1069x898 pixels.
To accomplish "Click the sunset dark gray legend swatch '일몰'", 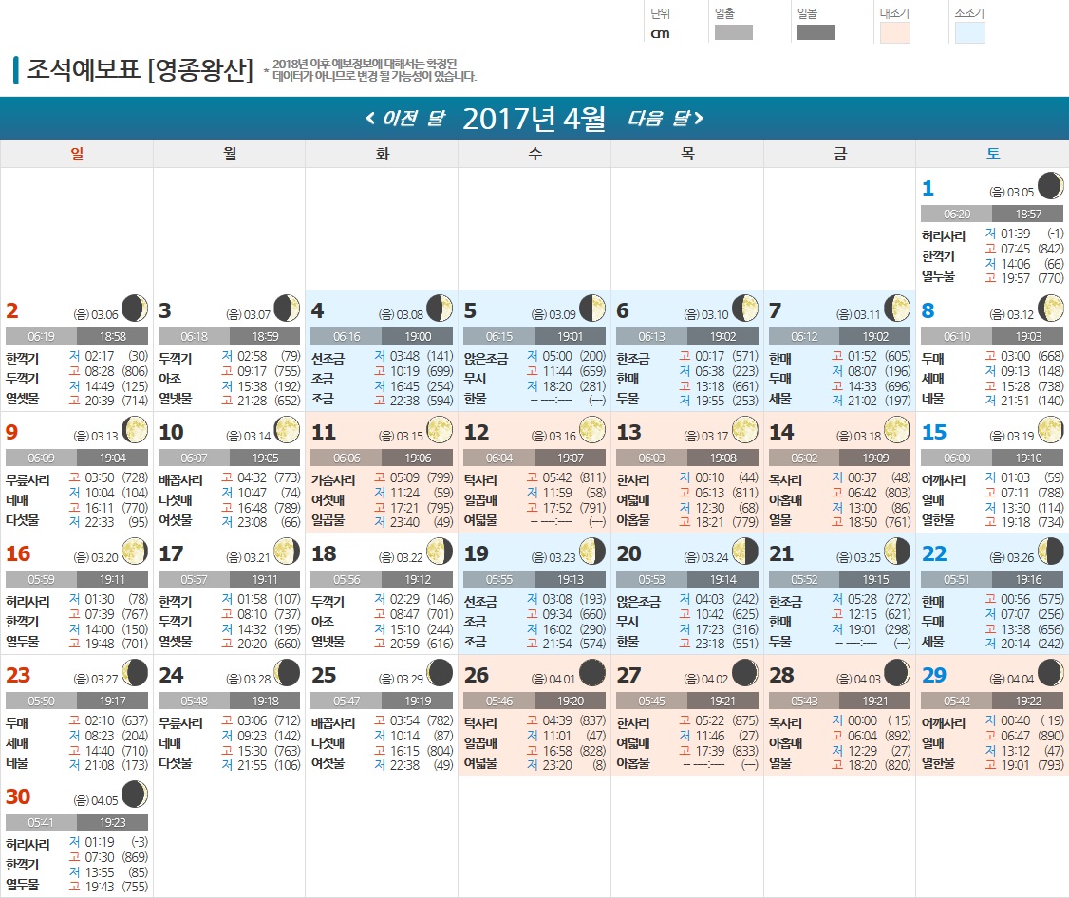I will coord(816,32).
